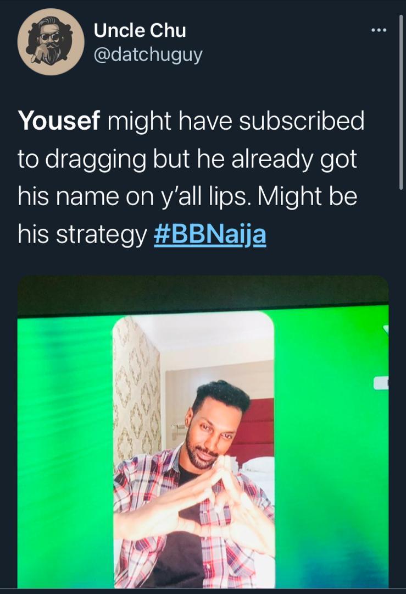Click the green area left of inner photo
Image resolution: width=406 pixels, height=594 pixels.
[65, 440]
